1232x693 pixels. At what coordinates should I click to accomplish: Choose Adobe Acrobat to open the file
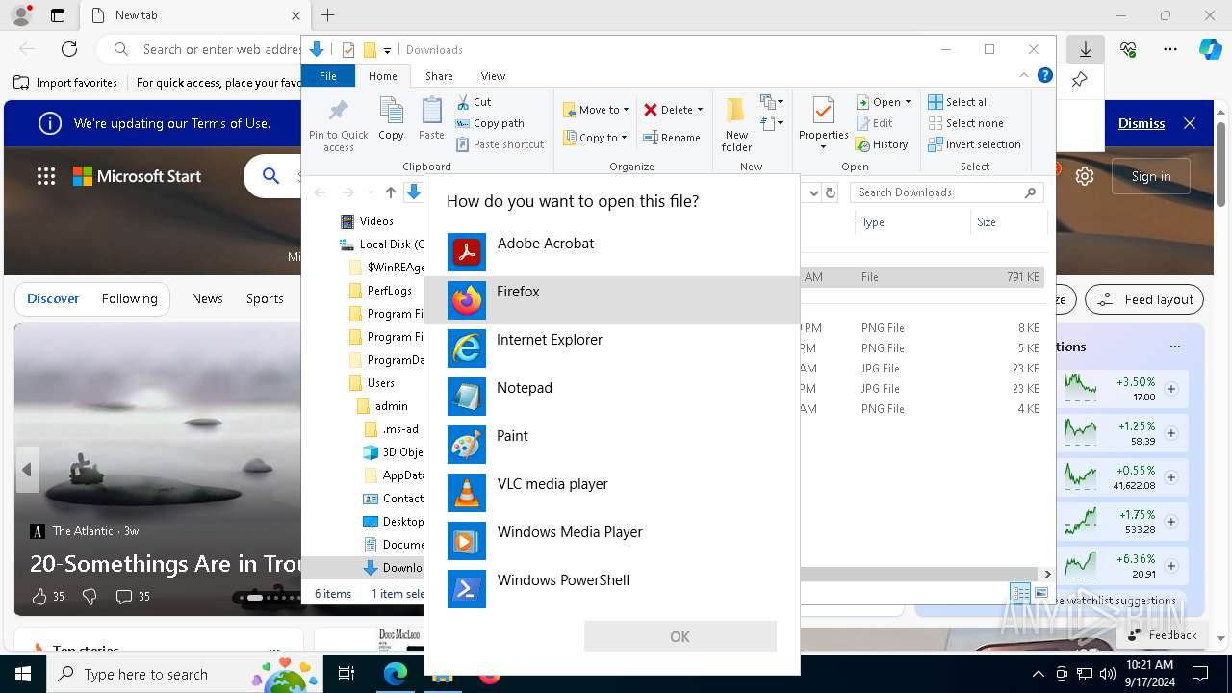[612, 252]
